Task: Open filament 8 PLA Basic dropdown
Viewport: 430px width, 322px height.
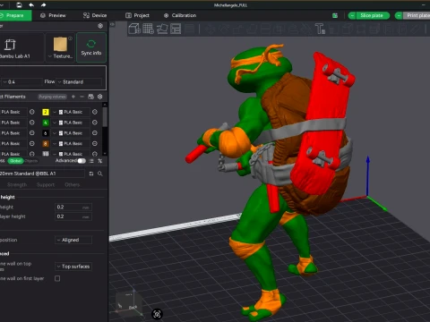Action: (x=71, y=143)
